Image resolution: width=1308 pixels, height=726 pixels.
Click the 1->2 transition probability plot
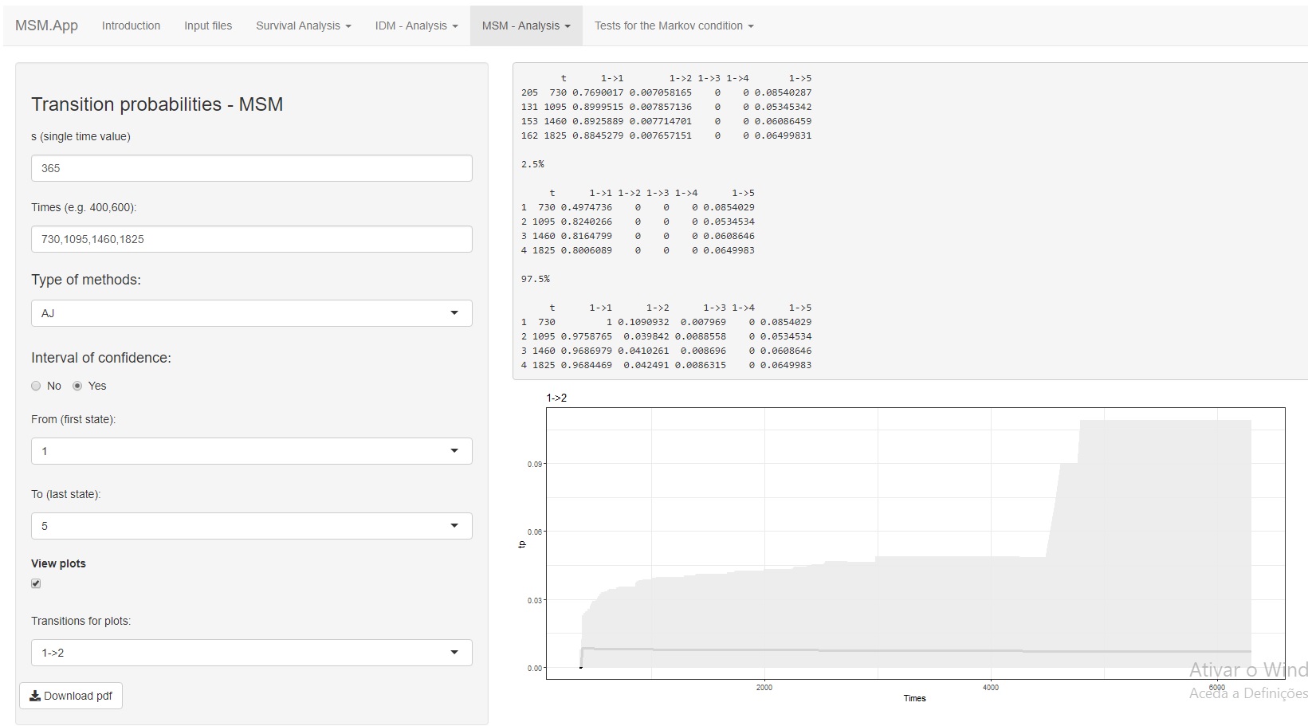pyautogui.click(x=914, y=543)
